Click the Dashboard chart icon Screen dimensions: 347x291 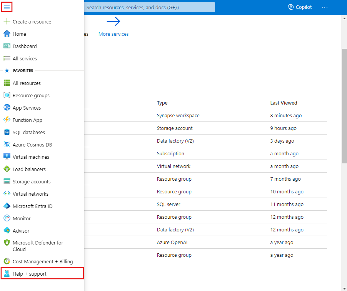point(7,46)
